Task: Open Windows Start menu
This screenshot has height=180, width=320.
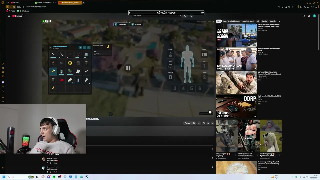Action: tap(4, 177)
